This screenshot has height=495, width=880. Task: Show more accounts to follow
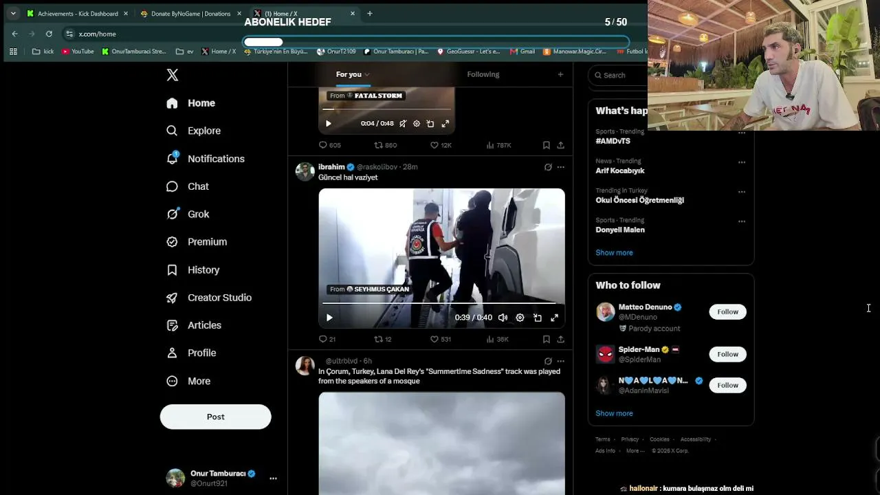(614, 413)
